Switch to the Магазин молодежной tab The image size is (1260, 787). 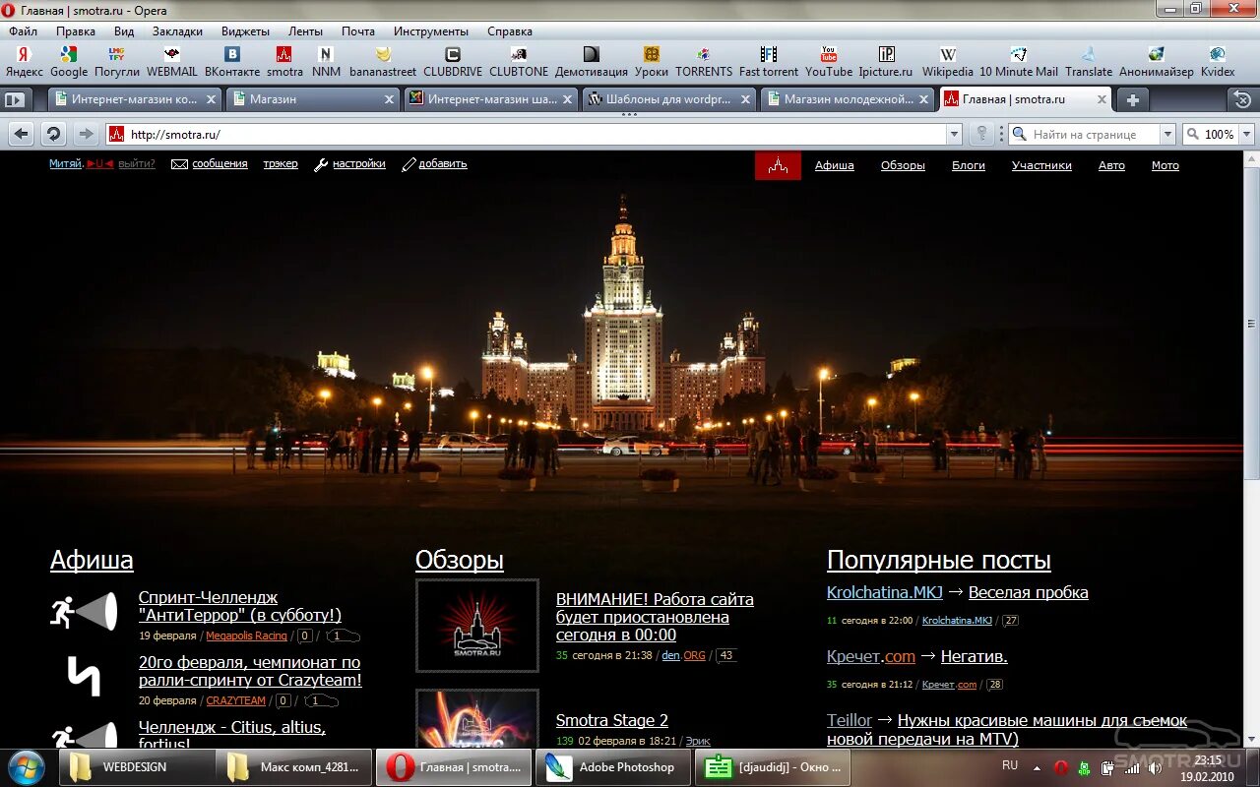coord(847,99)
